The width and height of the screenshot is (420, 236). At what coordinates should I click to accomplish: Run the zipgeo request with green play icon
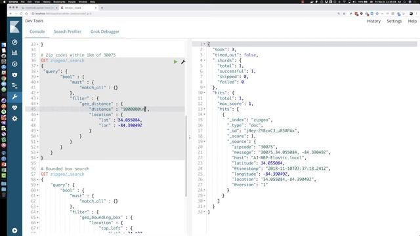(x=175, y=62)
